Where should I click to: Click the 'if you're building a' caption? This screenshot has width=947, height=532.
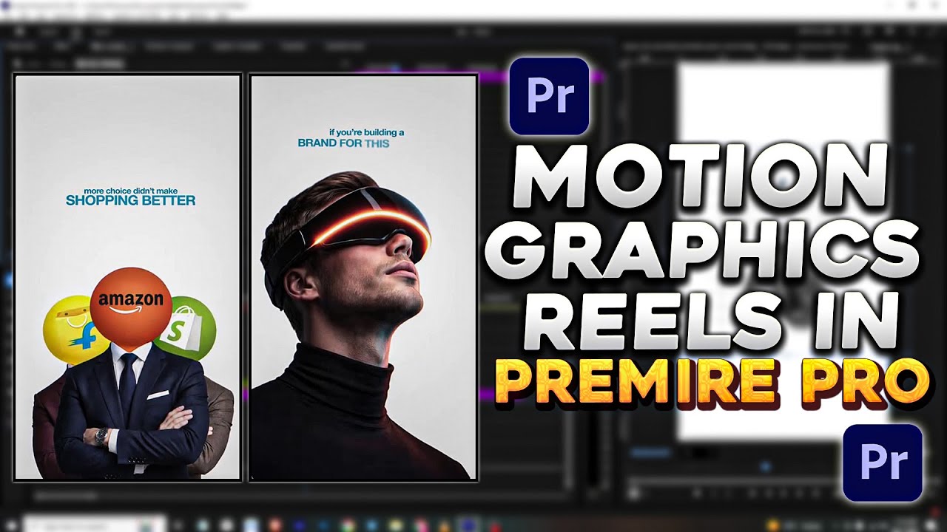coord(367,133)
